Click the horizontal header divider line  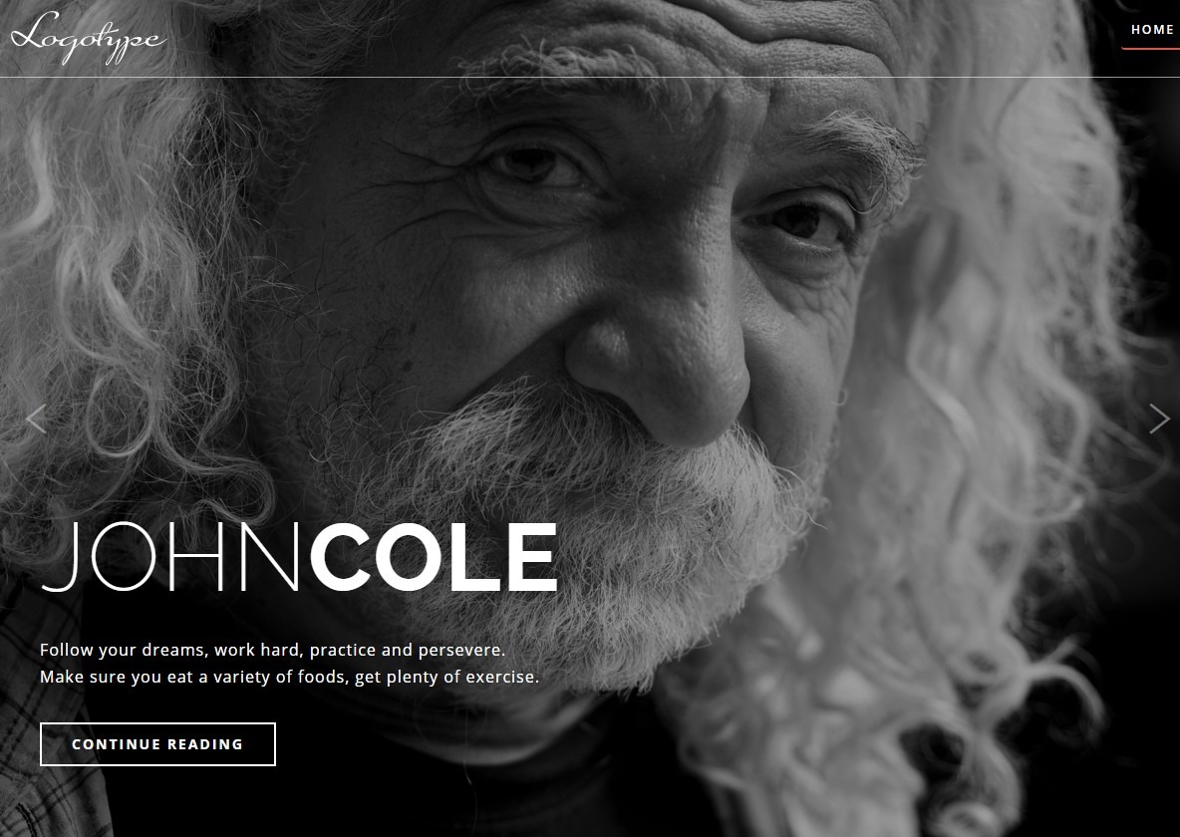point(590,77)
